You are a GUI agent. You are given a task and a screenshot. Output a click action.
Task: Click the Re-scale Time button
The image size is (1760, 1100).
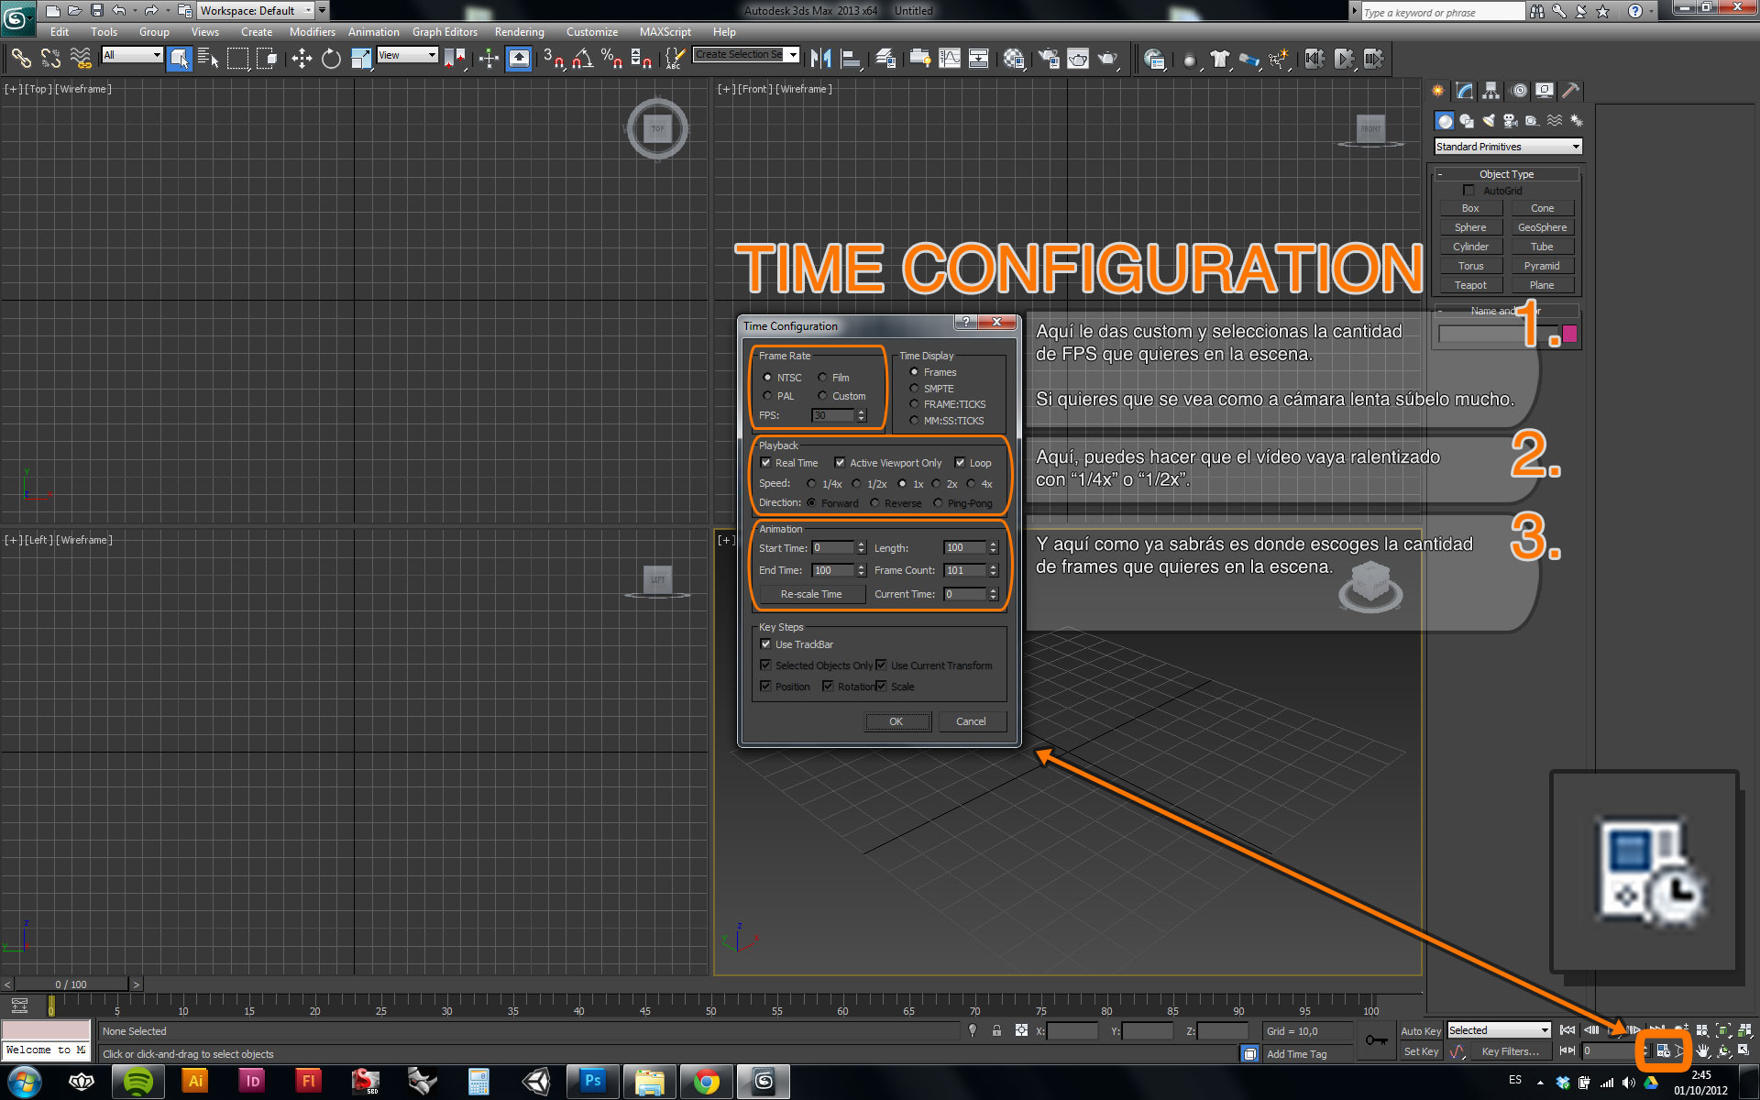pyautogui.click(x=810, y=594)
